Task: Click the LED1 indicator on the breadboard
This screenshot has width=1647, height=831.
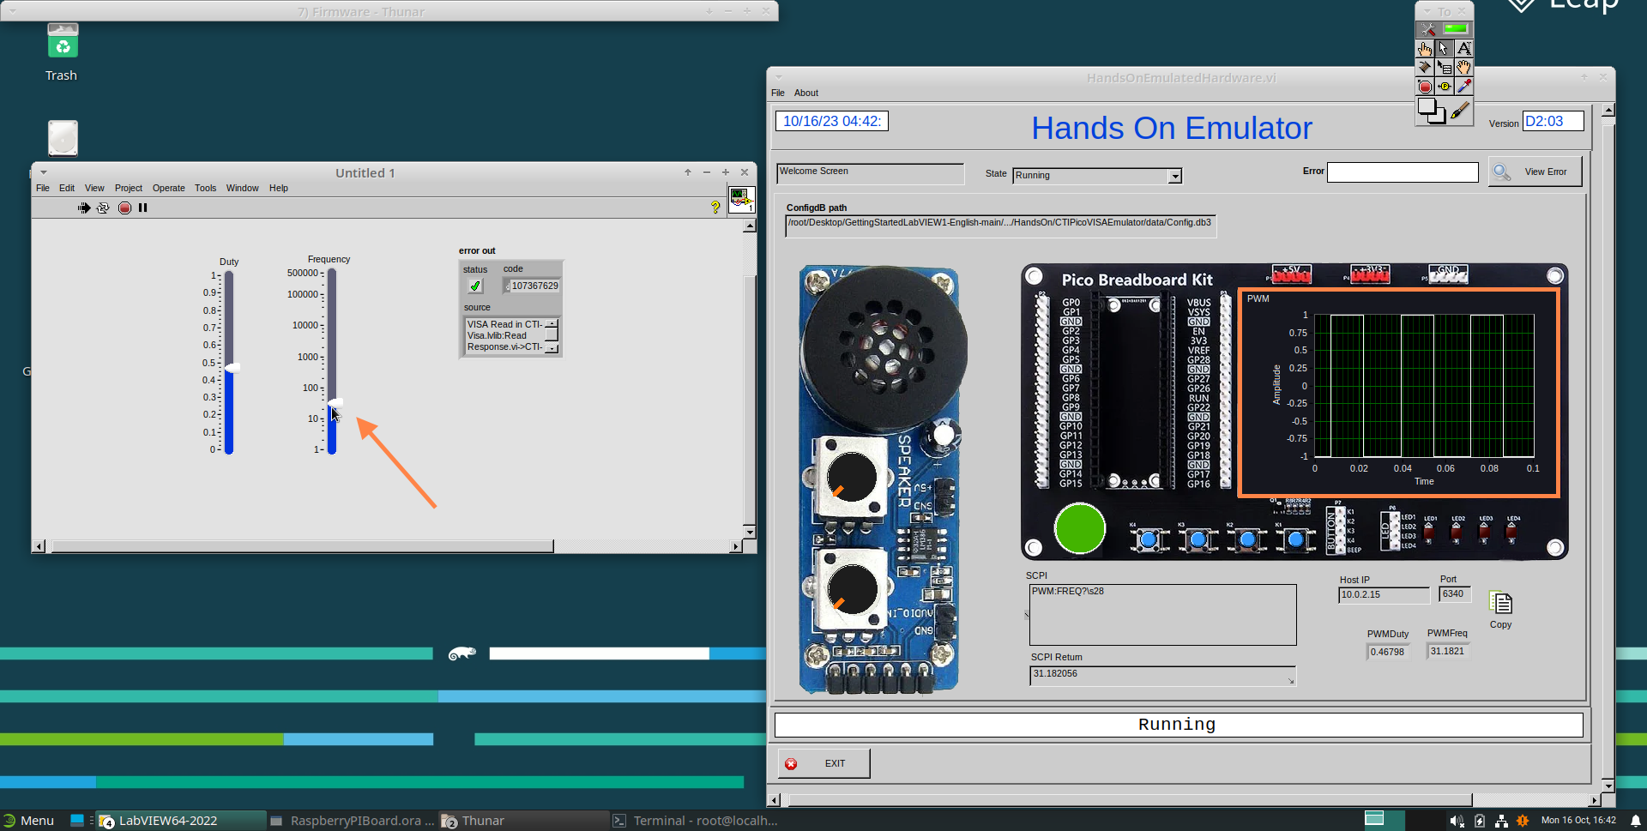Action: coord(1429,532)
